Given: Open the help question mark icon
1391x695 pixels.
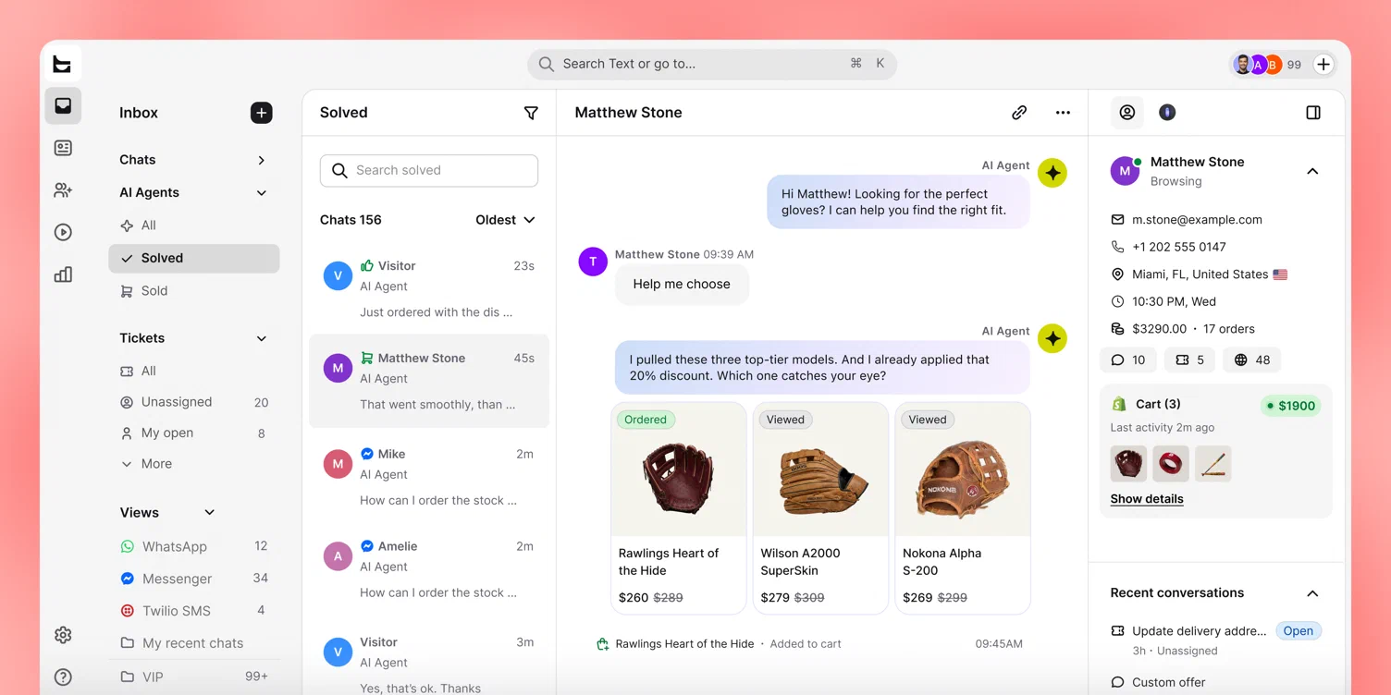Looking at the screenshot, I should pos(63,677).
